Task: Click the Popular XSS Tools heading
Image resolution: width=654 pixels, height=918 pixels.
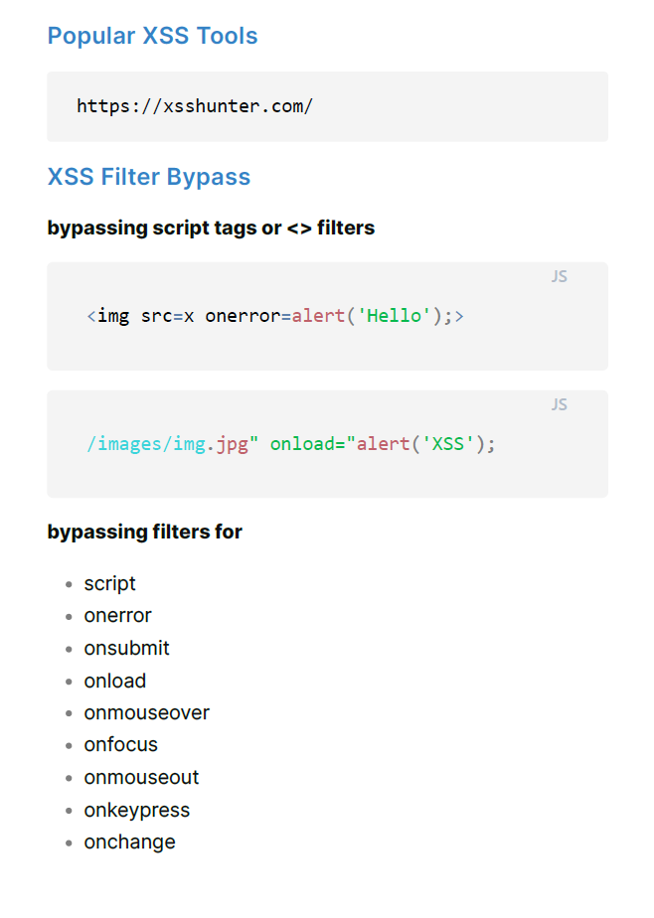Action: [x=152, y=36]
